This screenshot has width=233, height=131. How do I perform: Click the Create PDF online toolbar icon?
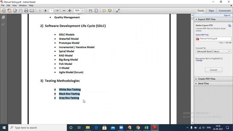pos(9,11)
